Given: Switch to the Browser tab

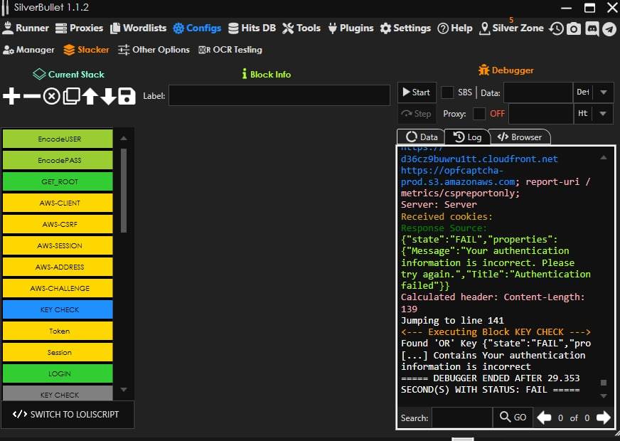Looking at the screenshot, I should pyautogui.click(x=520, y=137).
